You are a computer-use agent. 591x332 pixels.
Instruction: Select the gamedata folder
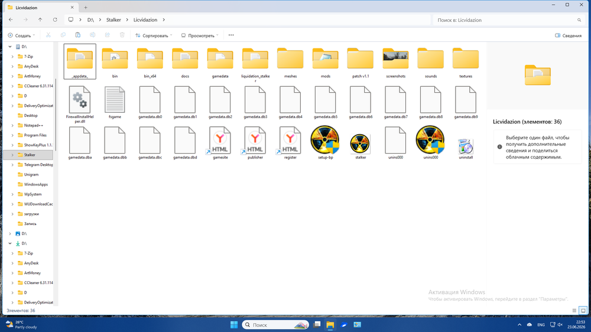[220, 59]
